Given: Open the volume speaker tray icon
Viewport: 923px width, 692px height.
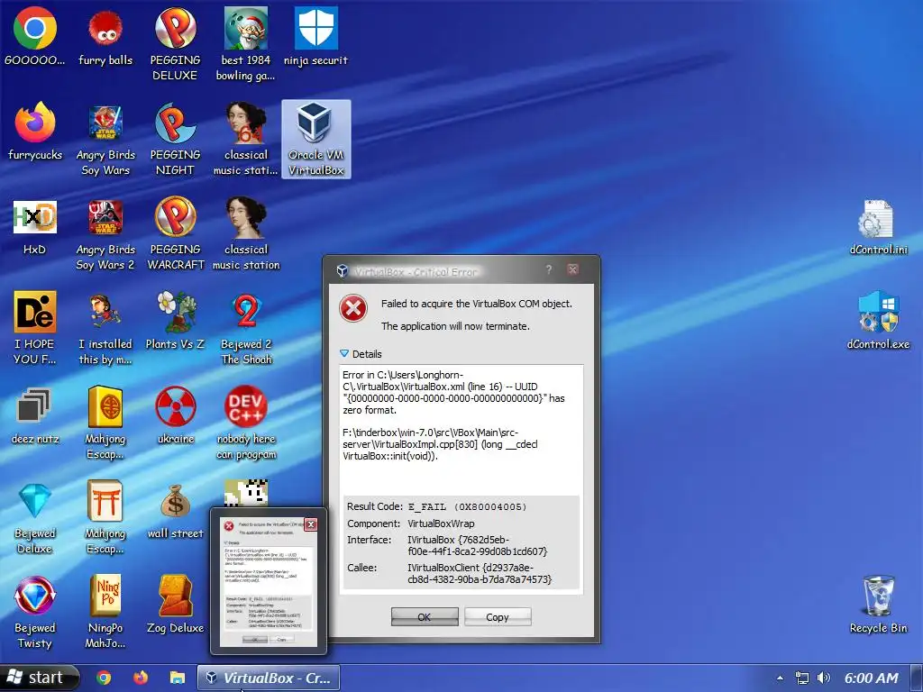Looking at the screenshot, I should coord(824,678).
